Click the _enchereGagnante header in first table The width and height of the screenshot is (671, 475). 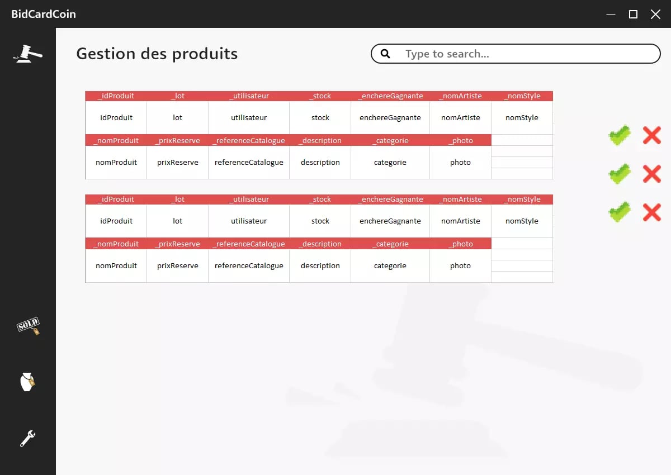[x=390, y=96]
